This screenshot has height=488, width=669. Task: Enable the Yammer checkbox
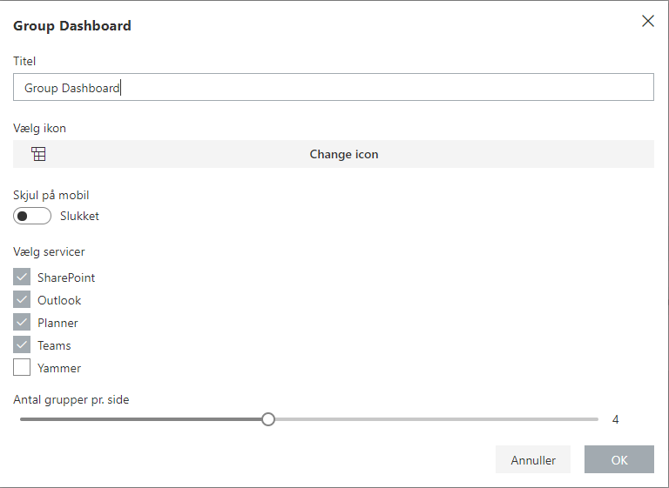click(x=22, y=367)
